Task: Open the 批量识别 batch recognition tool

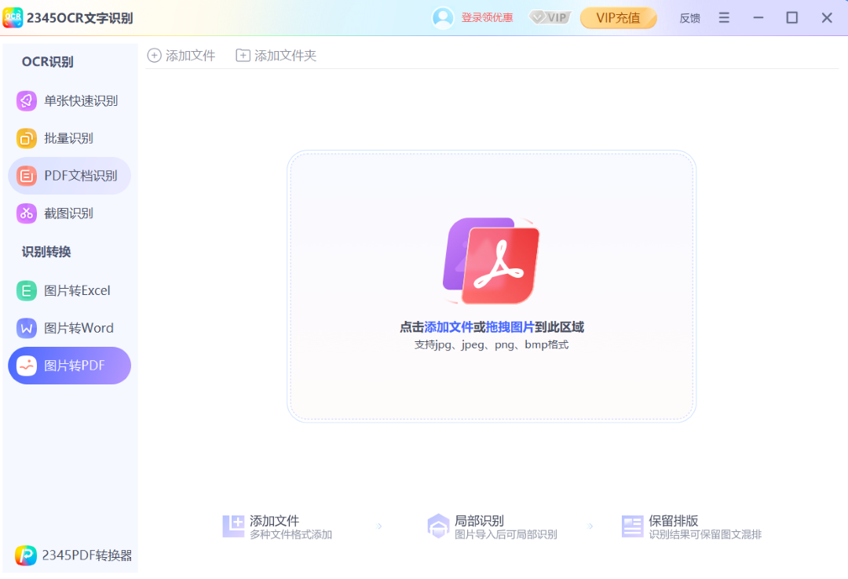Action: [x=69, y=138]
